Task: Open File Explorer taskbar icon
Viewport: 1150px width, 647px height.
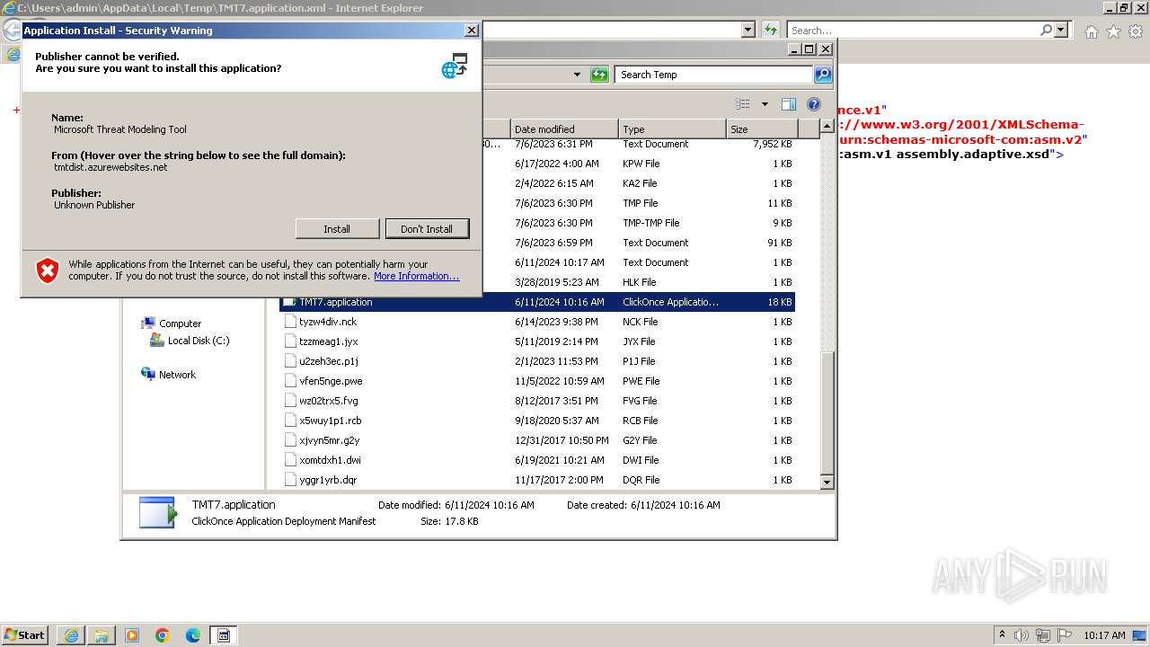Action: pos(102,635)
